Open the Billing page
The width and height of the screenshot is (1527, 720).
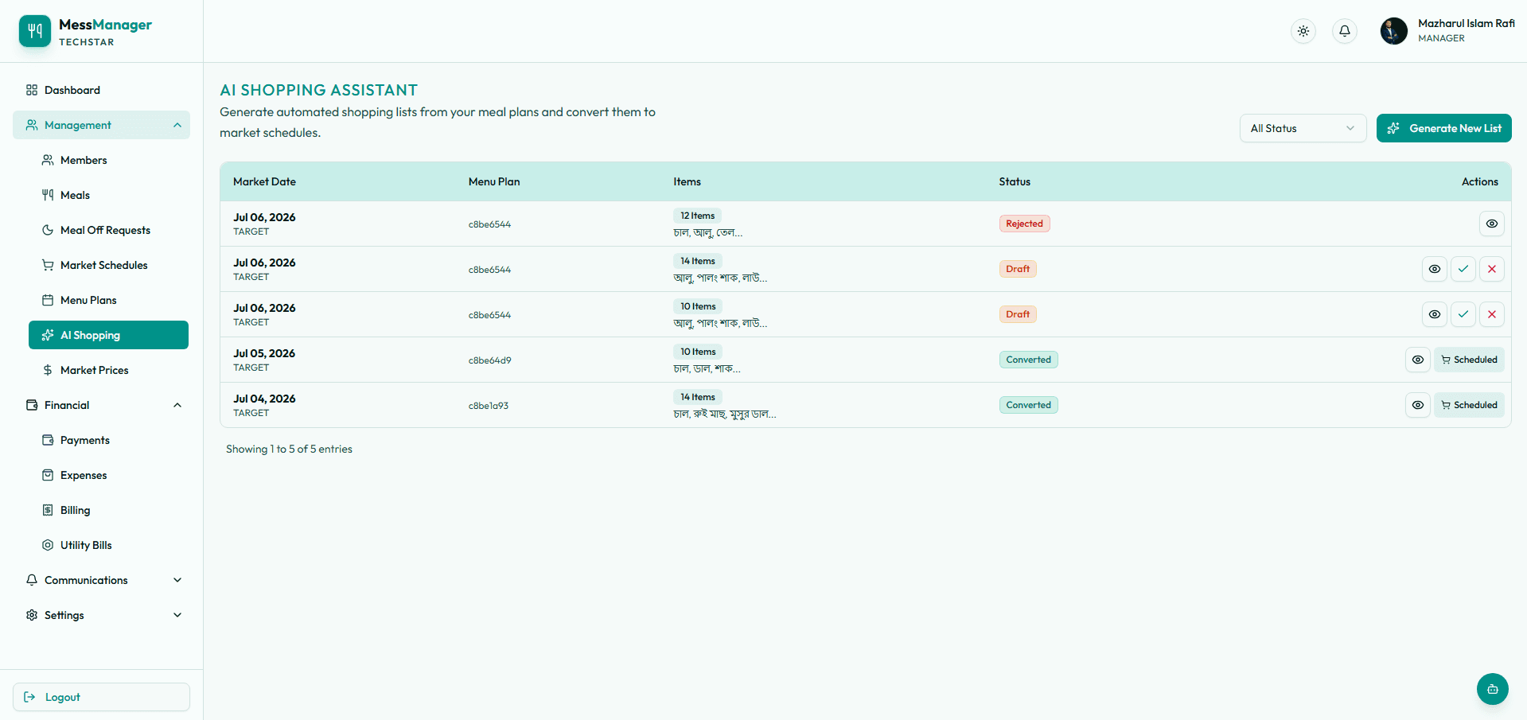[x=108, y=510]
